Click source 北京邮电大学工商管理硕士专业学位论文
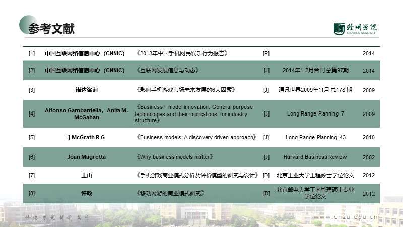The image size is (403, 227). coord(315,193)
